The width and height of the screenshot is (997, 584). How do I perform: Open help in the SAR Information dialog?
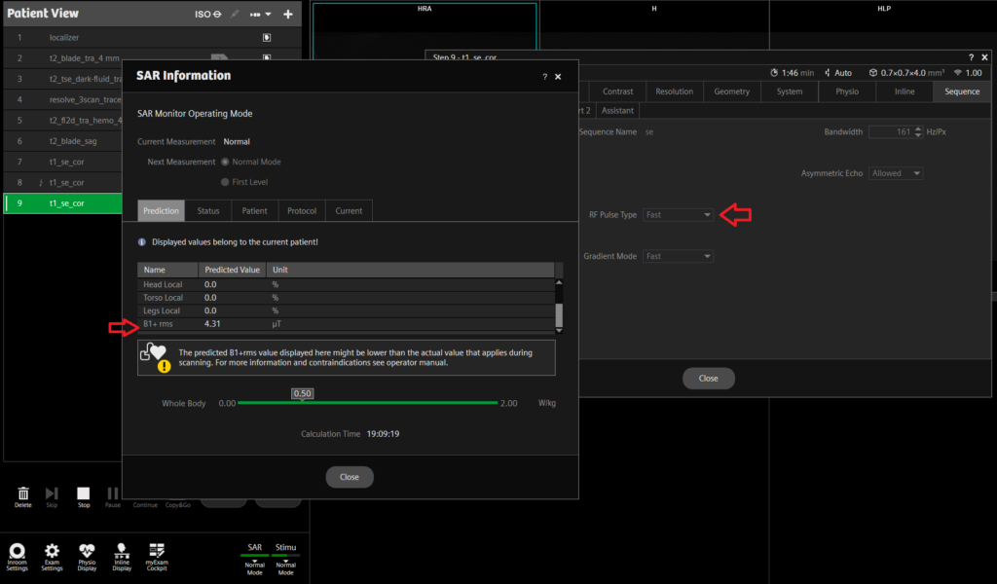[x=545, y=77]
